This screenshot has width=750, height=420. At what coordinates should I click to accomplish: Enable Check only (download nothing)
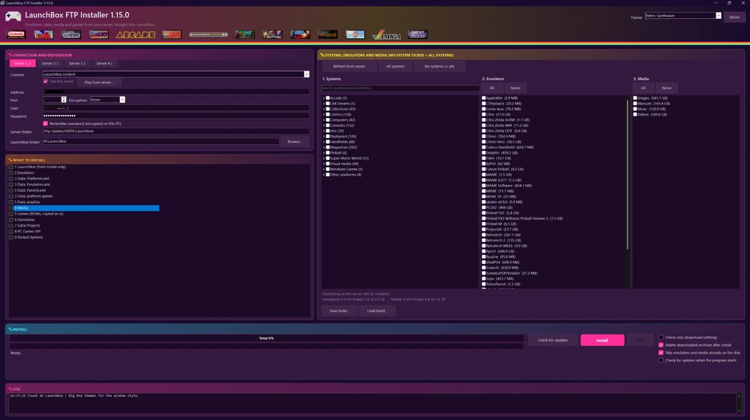tap(661, 337)
